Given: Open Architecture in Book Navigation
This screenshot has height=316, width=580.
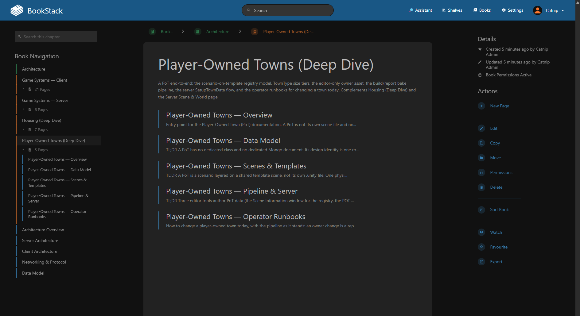Looking at the screenshot, I should (x=33, y=69).
